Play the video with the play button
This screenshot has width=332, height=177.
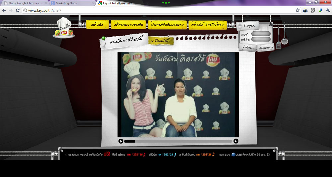[121, 141]
